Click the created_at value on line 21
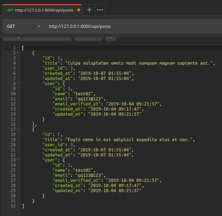This screenshot has width=222, height=216. [x=105, y=150]
